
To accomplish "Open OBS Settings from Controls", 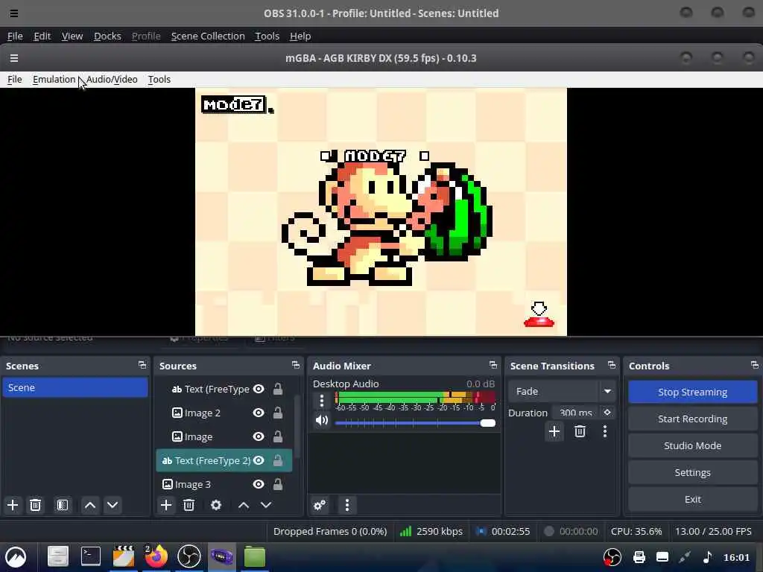I will [x=692, y=472].
